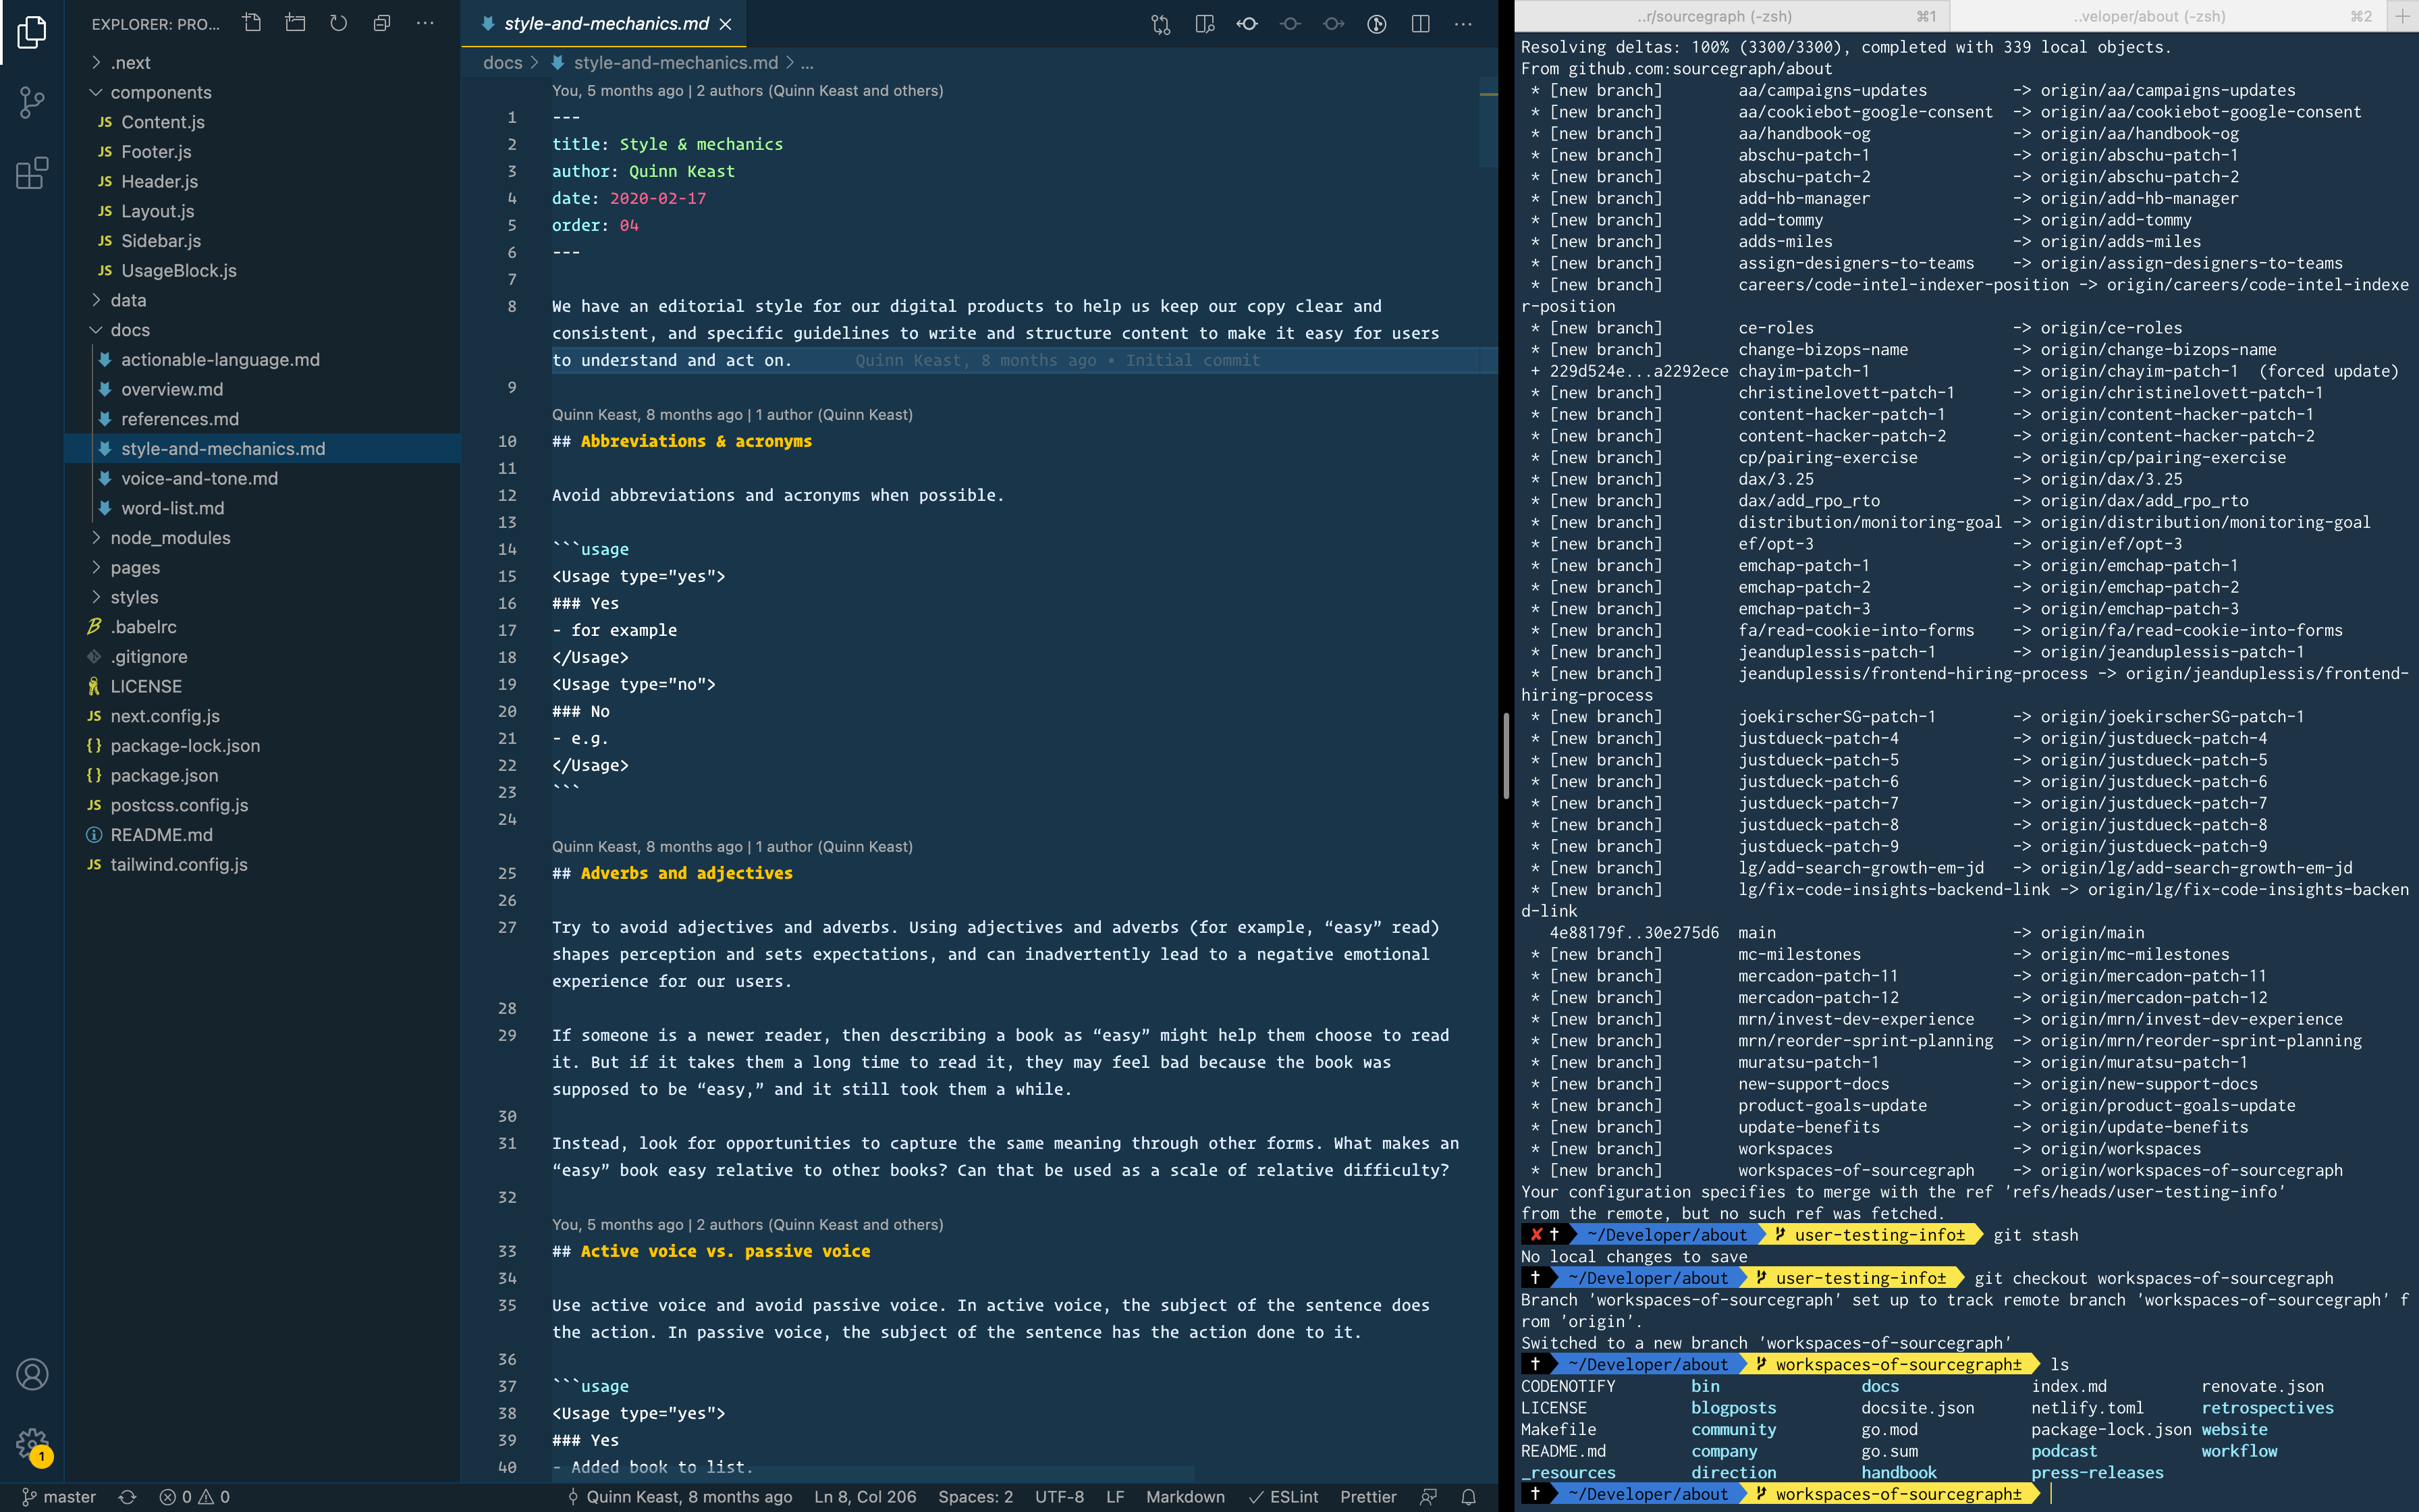Create a new folder in Explorer
Viewport: 2419px width, 1512px height.
click(x=295, y=23)
